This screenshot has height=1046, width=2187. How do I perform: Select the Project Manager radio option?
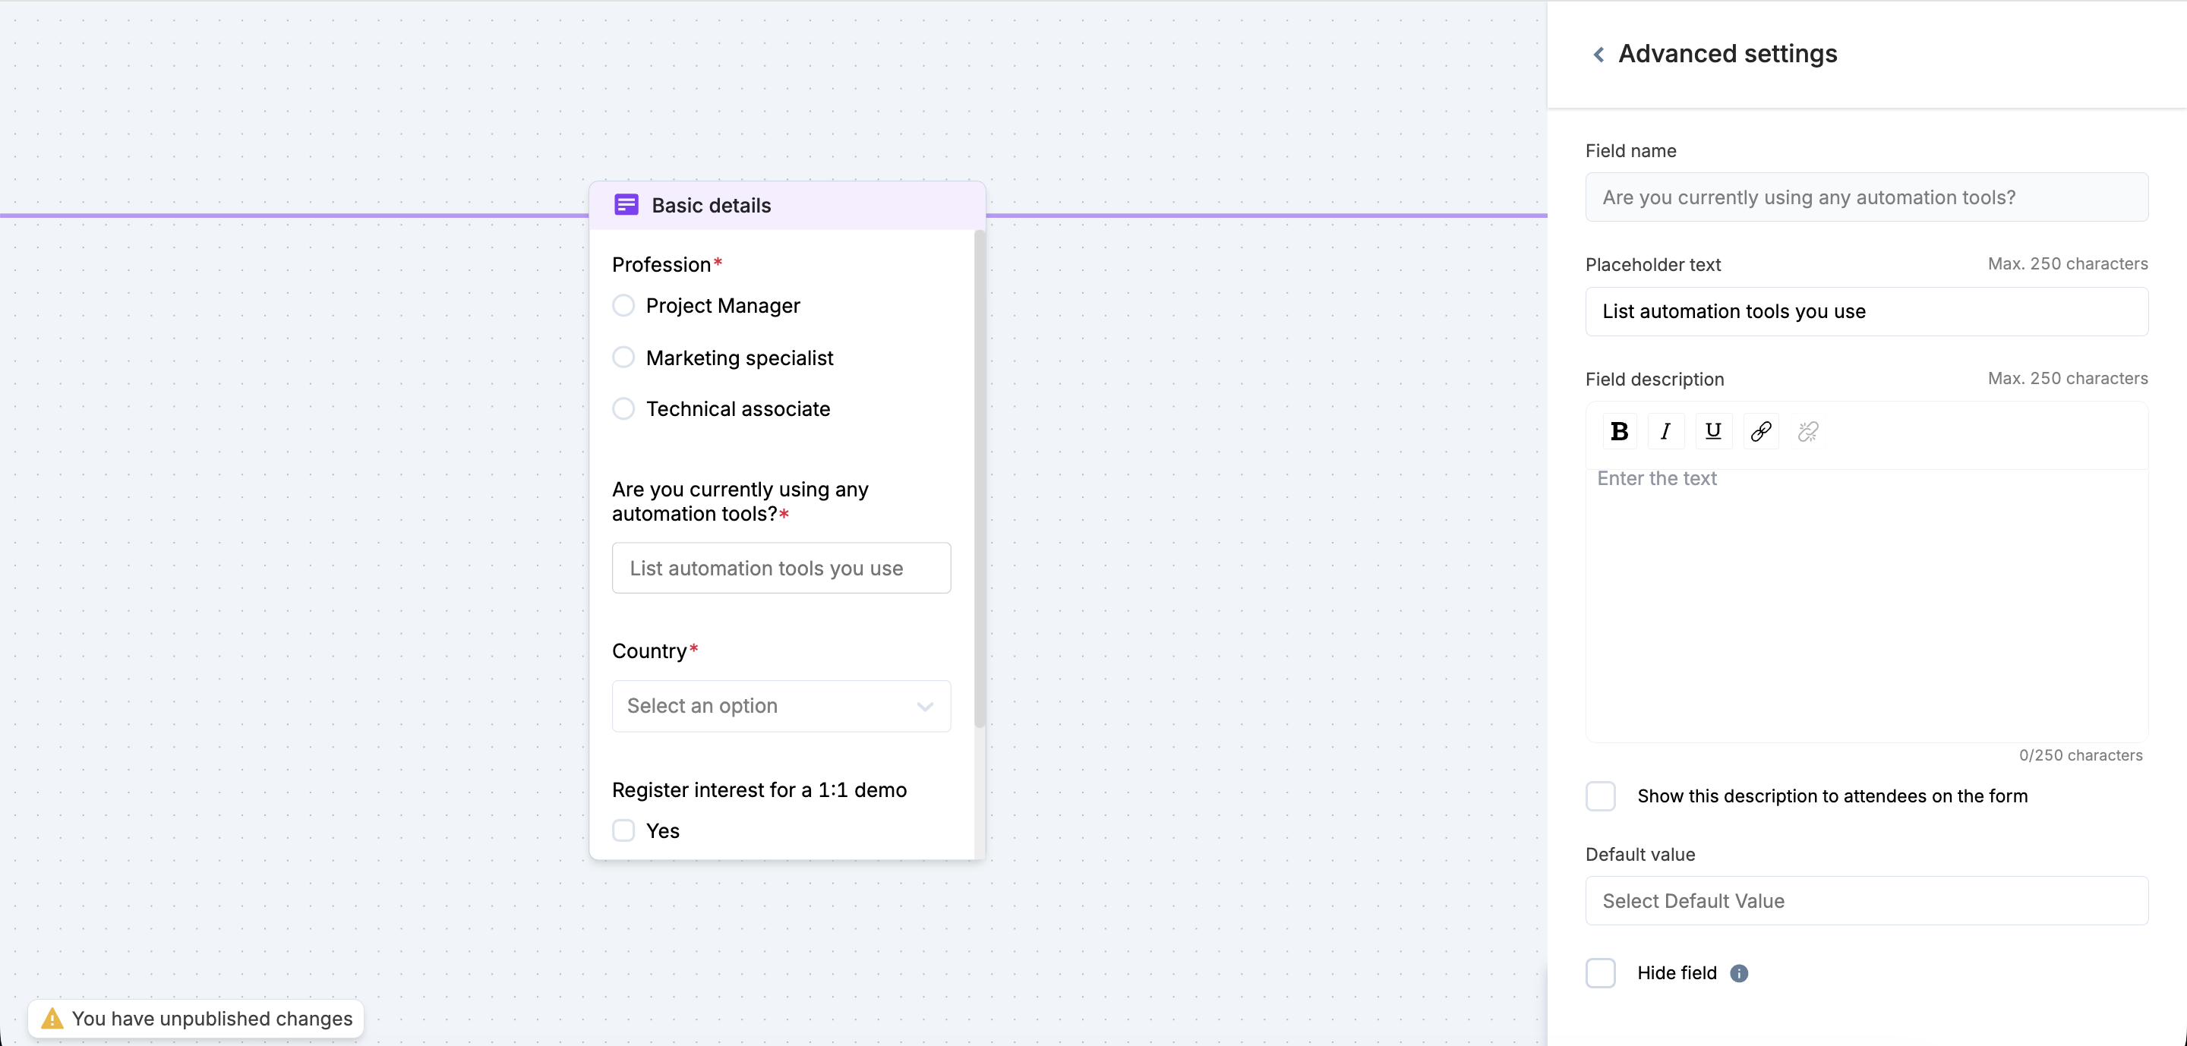[623, 305]
